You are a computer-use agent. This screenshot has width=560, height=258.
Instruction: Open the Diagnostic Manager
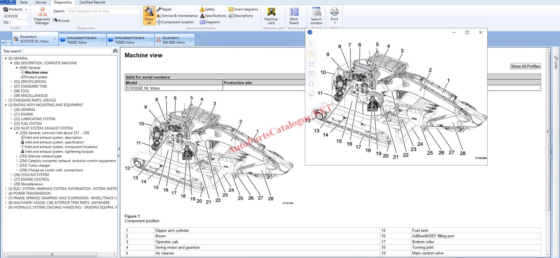click(42, 16)
